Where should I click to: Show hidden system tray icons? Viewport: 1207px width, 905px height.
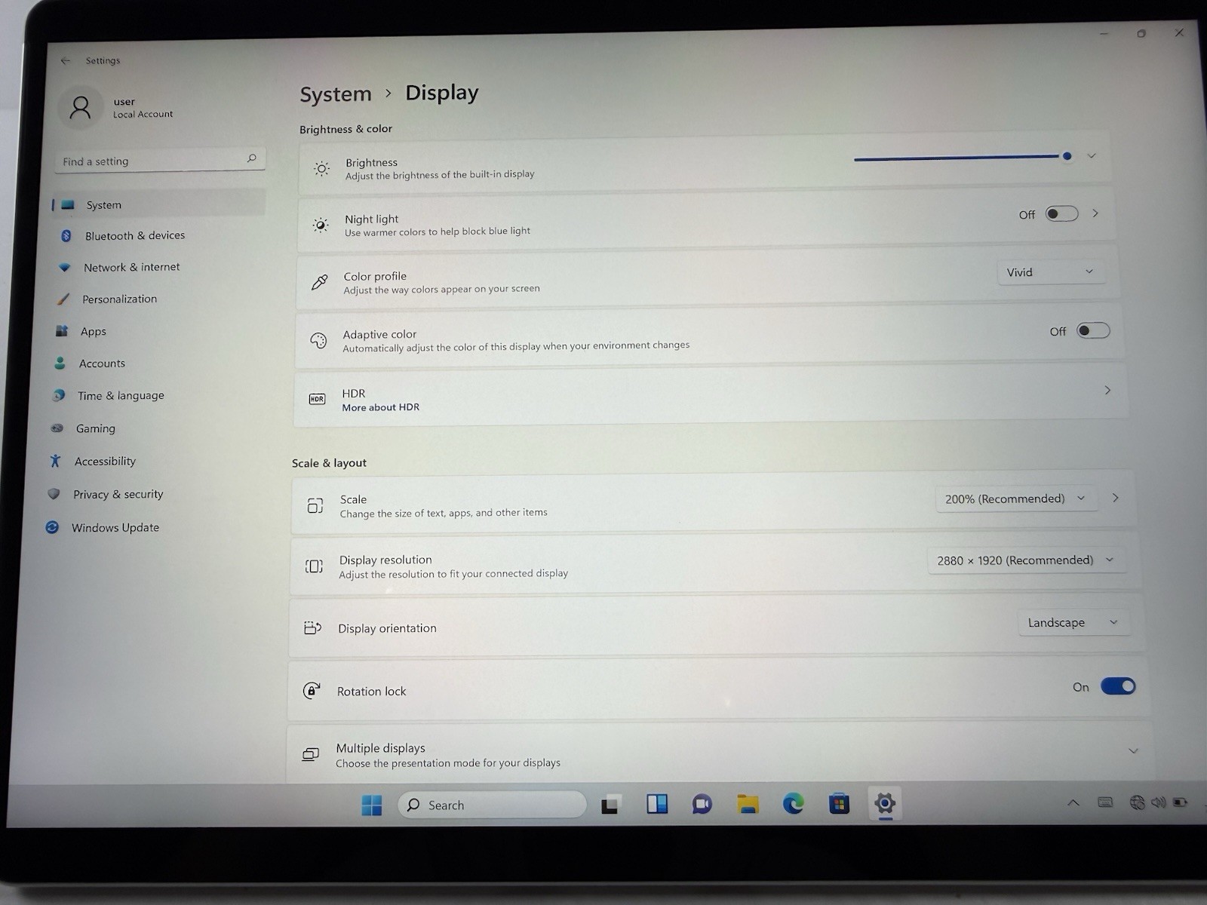tap(1073, 803)
